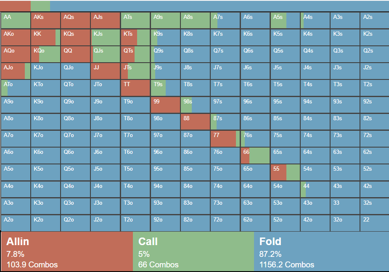Select the KQo hand cell

pyautogui.click(x=45, y=54)
